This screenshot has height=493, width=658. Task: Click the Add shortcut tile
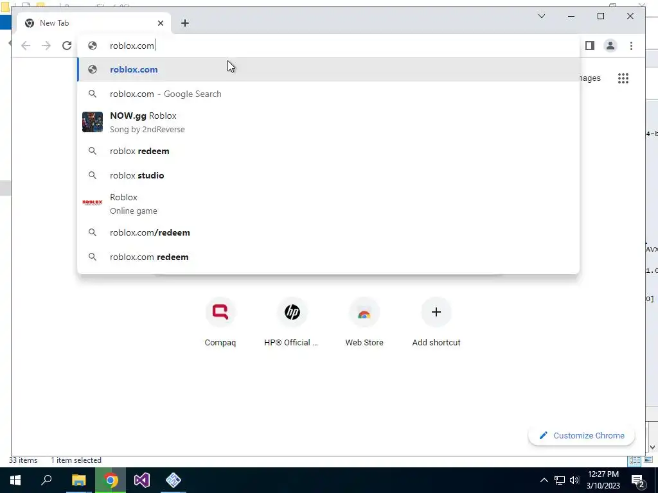click(436, 323)
